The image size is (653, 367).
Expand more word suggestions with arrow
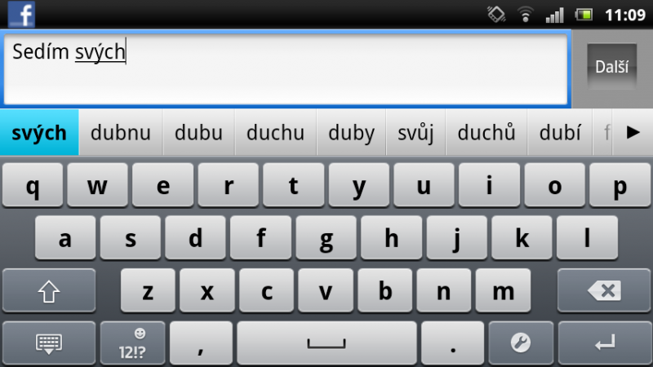click(x=633, y=132)
